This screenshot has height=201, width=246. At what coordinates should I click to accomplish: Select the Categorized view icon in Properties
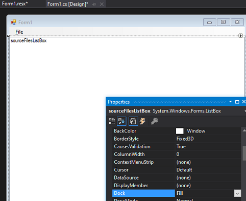coord(112,121)
